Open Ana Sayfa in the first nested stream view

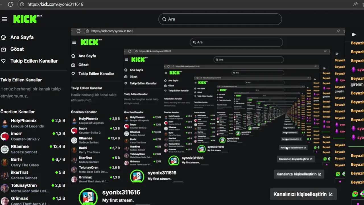point(87,56)
